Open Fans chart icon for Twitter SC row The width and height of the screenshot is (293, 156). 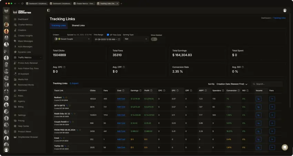pyautogui.click(x=272, y=147)
